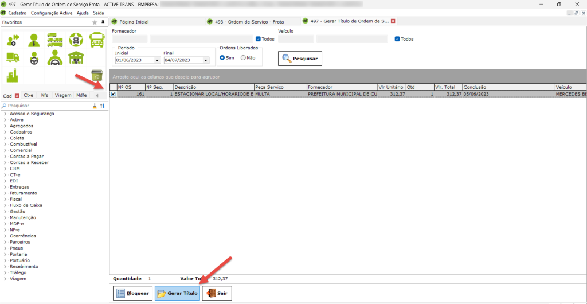The height and width of the screenshot is (304, 587).
Task: Open the warehouse favorite icon
Action: tap(76, 58)
